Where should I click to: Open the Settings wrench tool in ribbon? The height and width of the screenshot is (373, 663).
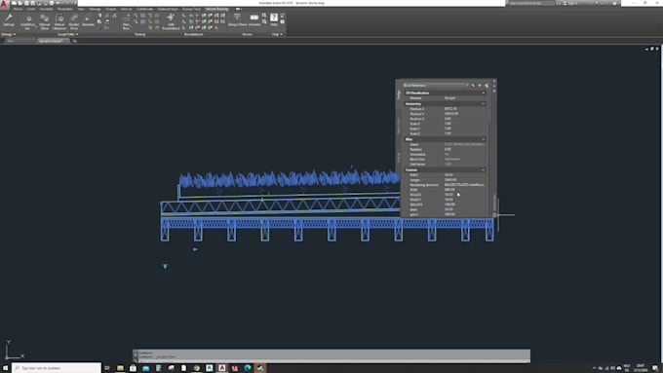[9, 20]
